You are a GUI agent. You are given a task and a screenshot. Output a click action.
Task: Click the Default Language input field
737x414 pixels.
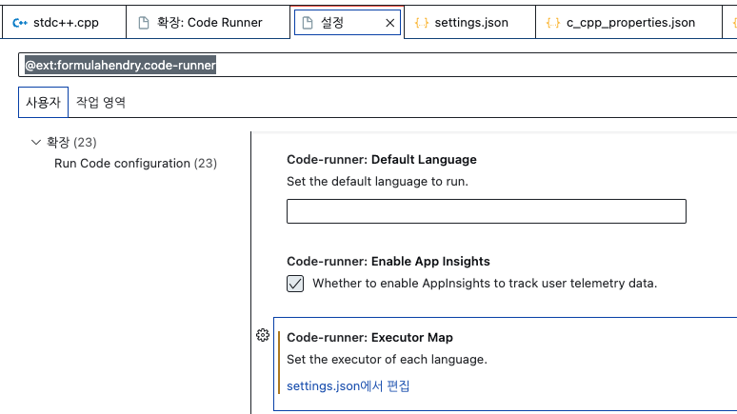click(x=487, y=211)
